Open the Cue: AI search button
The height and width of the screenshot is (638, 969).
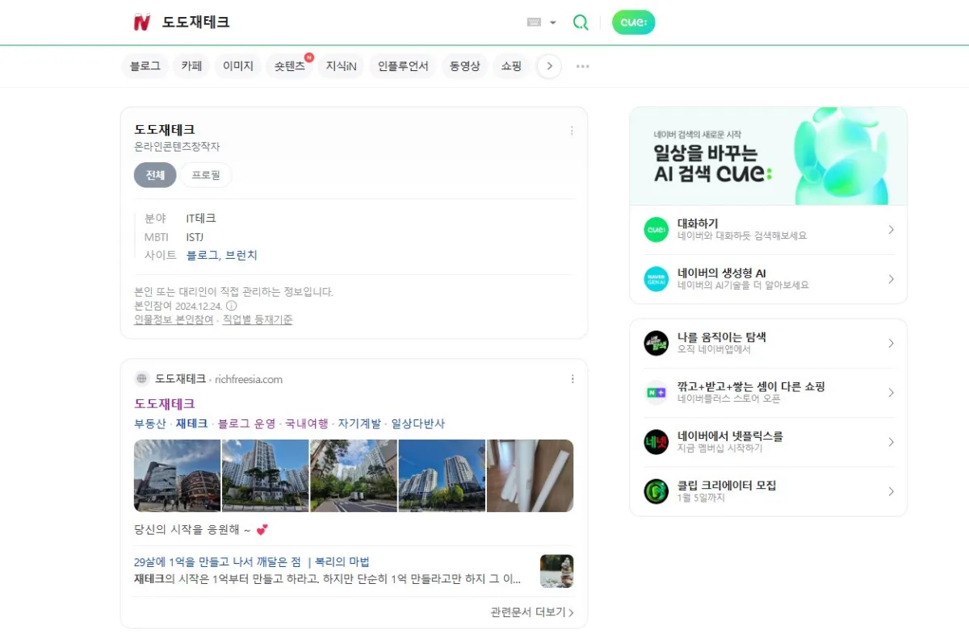pos(633,23)
